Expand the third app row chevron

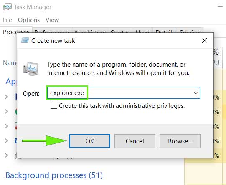(6, 126)
